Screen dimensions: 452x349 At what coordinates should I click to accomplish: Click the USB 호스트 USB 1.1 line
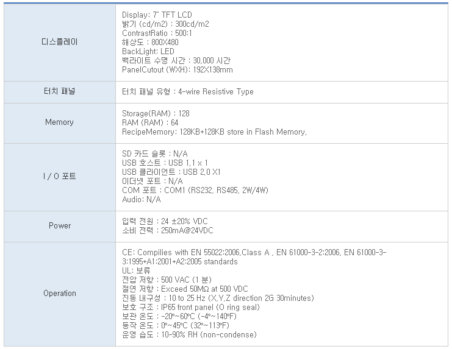tap(165, 163)
